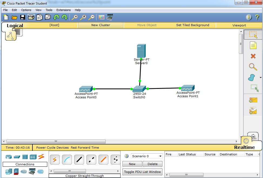
Task: Select the WAN Emulation cloud category
Action: pos(24,172)
